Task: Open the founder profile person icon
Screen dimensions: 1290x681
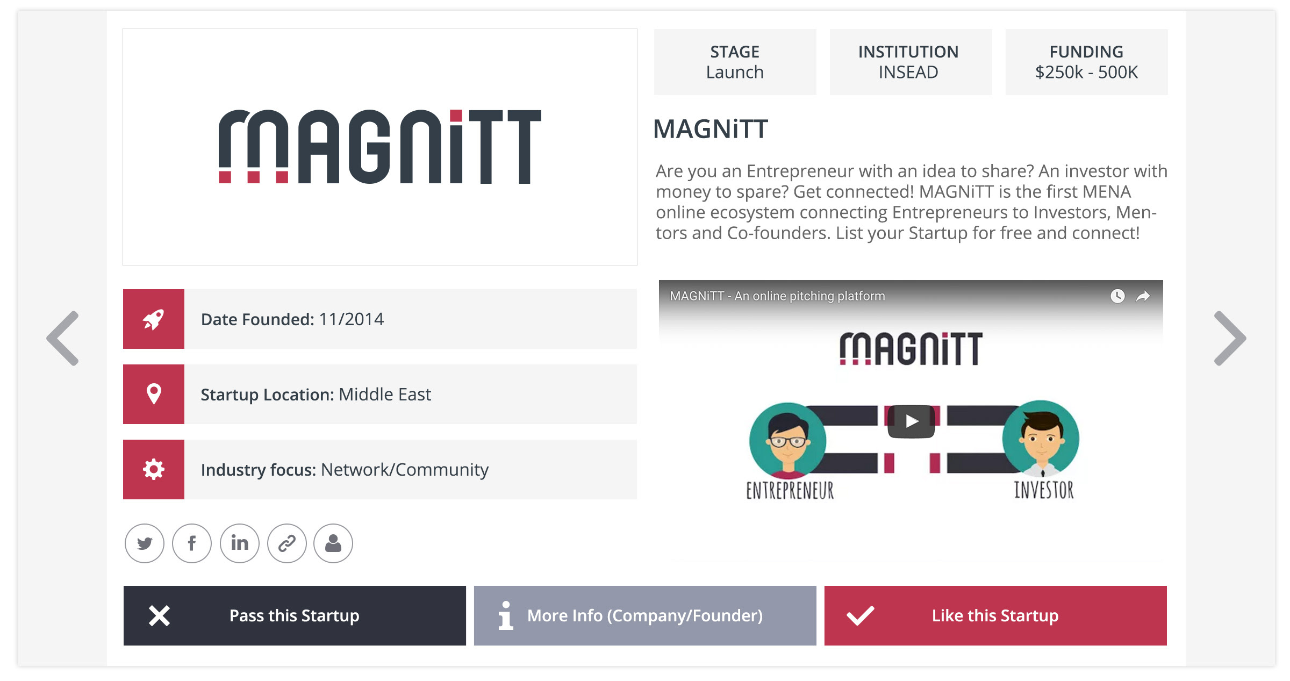Action: (333, 543)
